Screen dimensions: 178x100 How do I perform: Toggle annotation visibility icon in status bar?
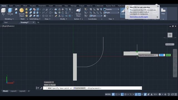tap(145, 94)
